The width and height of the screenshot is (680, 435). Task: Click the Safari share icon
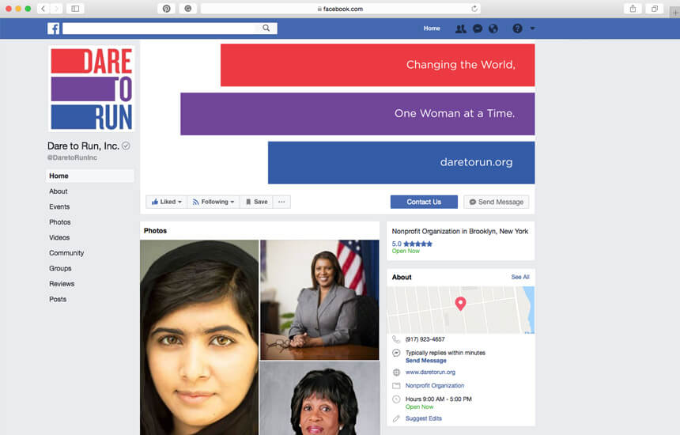click(633, 9)
